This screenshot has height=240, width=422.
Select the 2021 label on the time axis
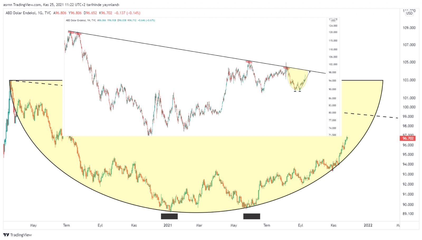[168, 225]
